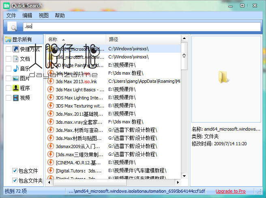The image size is (266, 198).
Task: Tick the 快捷方式 filter checkbox
Action: (9, 49)
